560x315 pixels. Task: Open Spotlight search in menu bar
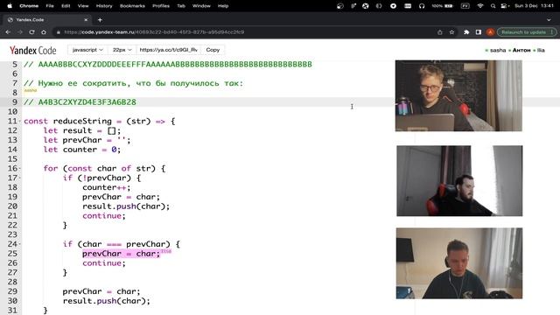(493, 6)
